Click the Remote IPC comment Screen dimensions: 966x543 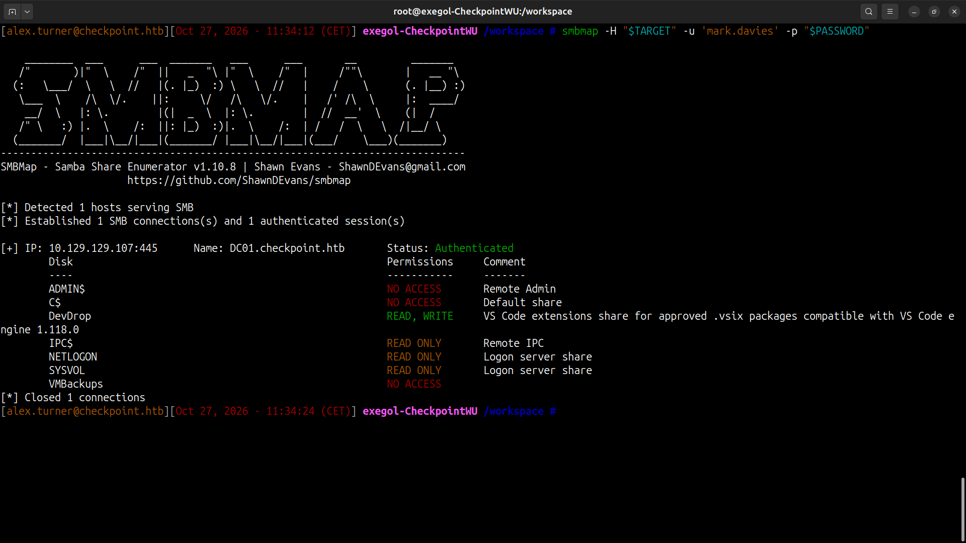pos(514,343)
